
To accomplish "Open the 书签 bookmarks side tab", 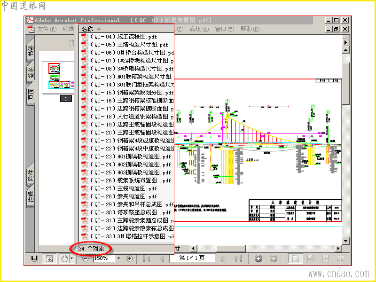I will point(31,51).
